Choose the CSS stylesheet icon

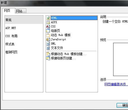(48, 26)
